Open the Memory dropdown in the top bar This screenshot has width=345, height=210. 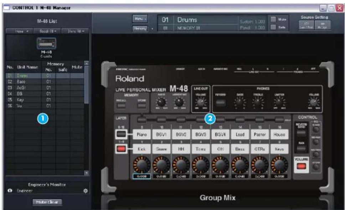point(140,28)
